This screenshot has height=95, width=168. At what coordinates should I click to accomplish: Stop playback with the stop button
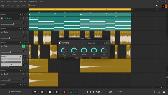pyautogui.click(x=50, y=92)
